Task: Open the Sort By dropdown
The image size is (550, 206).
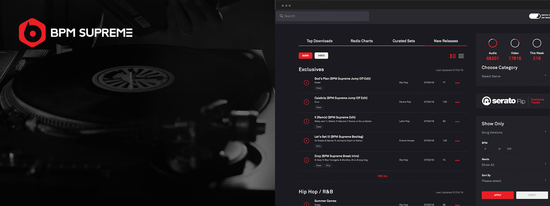Action: 514,181
